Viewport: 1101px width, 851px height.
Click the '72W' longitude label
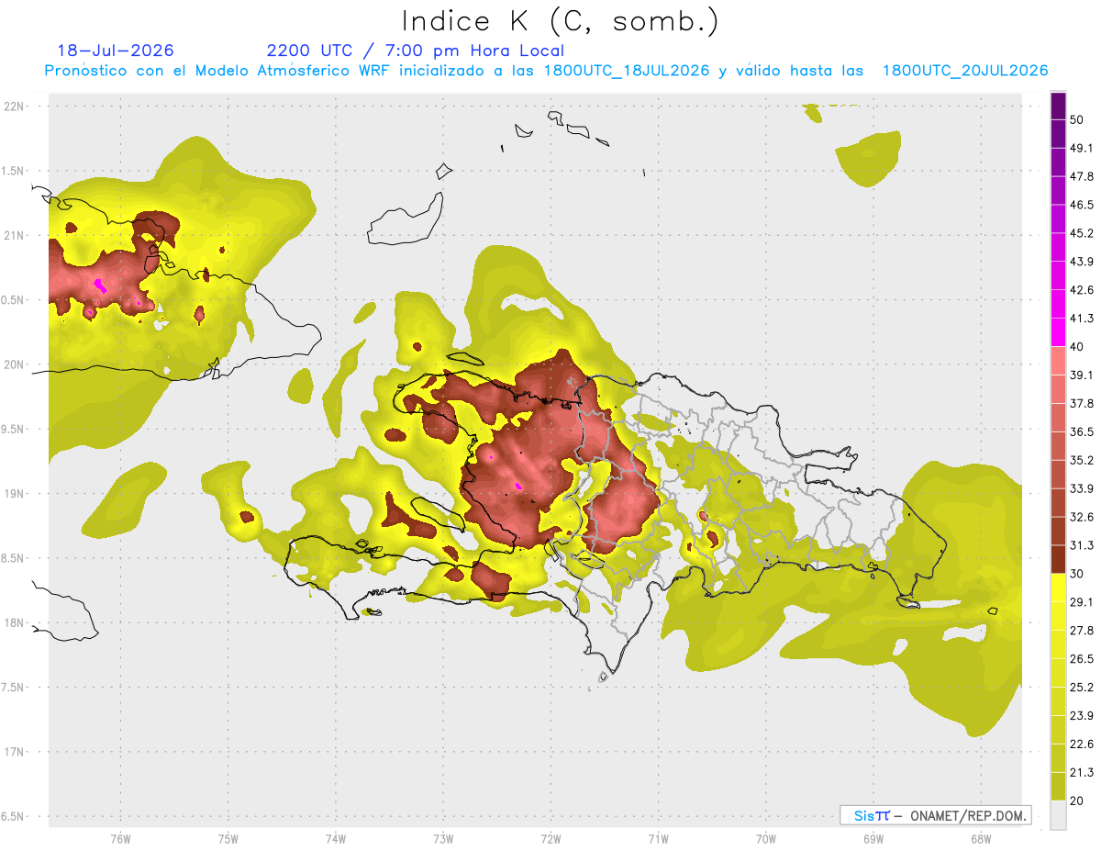click(550, 838)
